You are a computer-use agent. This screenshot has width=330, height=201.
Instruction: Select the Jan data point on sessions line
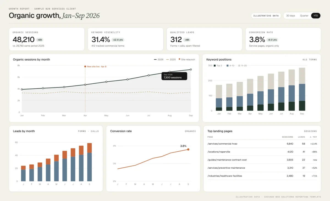pos(22,89)
